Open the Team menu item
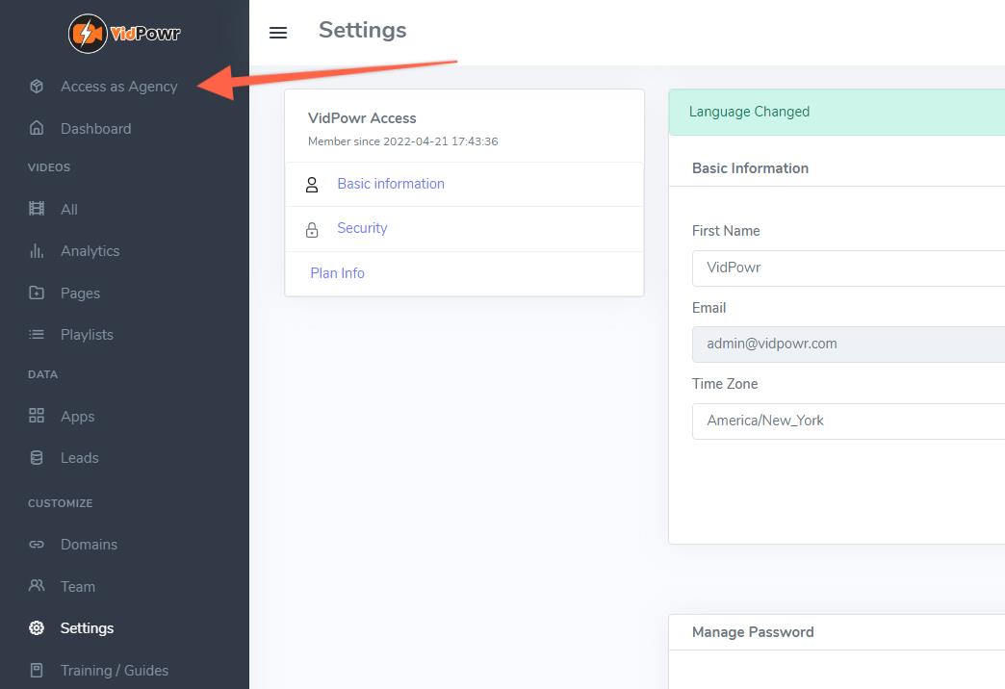This screenshot has height=689, width=1005. pos(78,587)
